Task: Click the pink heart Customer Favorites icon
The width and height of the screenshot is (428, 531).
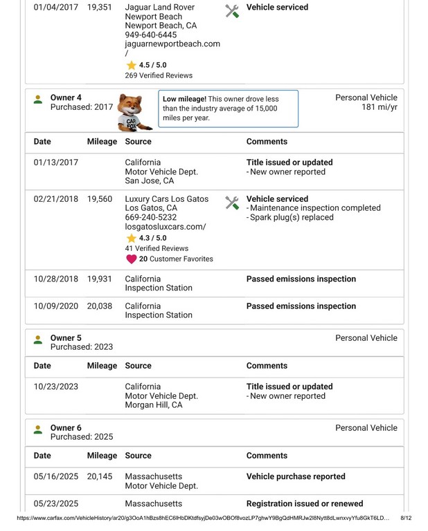Action: coord(131,259)
